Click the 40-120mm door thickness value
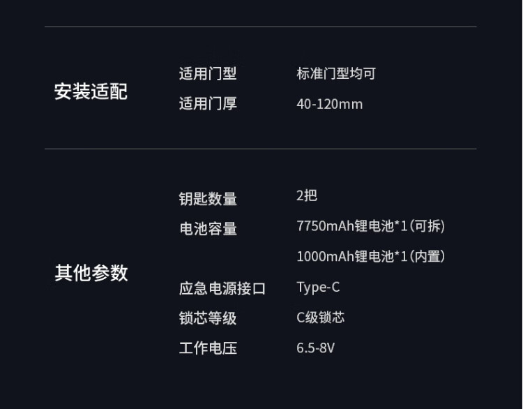Screen dimensions: 523x409 click(x=329, y=104)
